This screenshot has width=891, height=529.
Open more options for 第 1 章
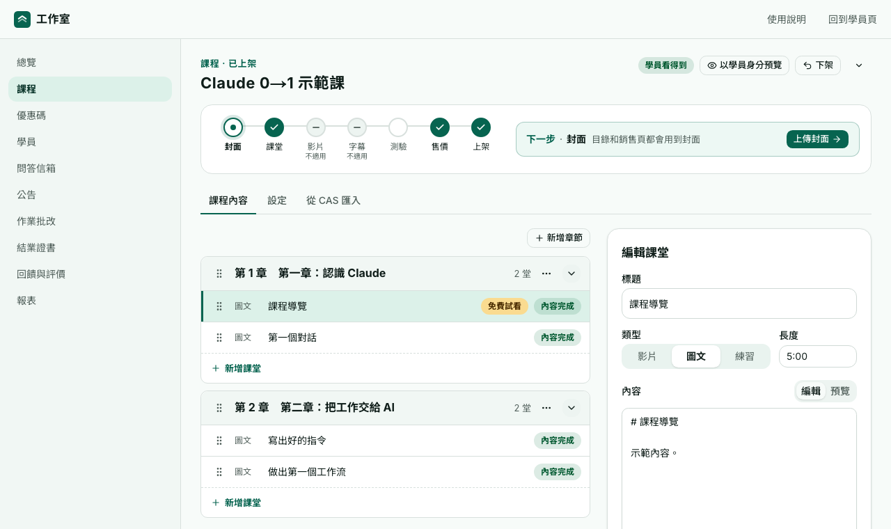coord(546,274)
